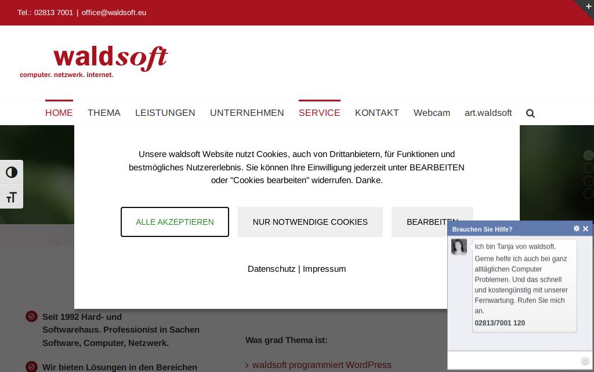Toggle font size accessibility icon
Image resolution: width=594 pixels, height=372 pixels.
point(12,197)
